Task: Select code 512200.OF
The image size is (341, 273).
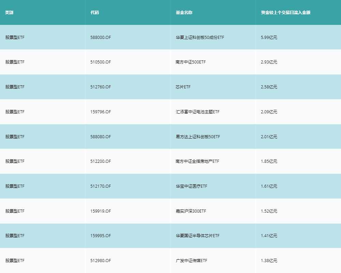Action: pyautogui.click(x=101, y=161)
